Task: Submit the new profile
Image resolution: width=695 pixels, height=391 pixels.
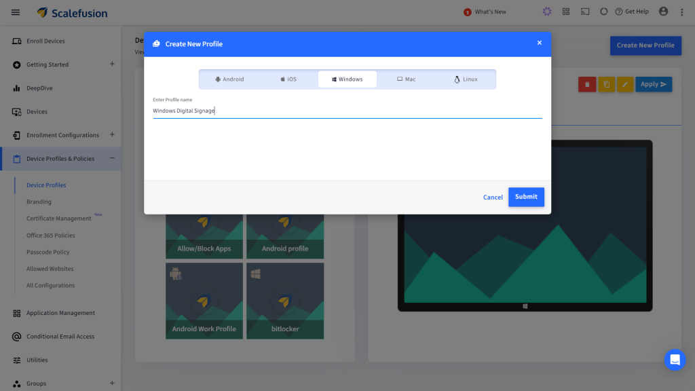Action: point(526,197)
